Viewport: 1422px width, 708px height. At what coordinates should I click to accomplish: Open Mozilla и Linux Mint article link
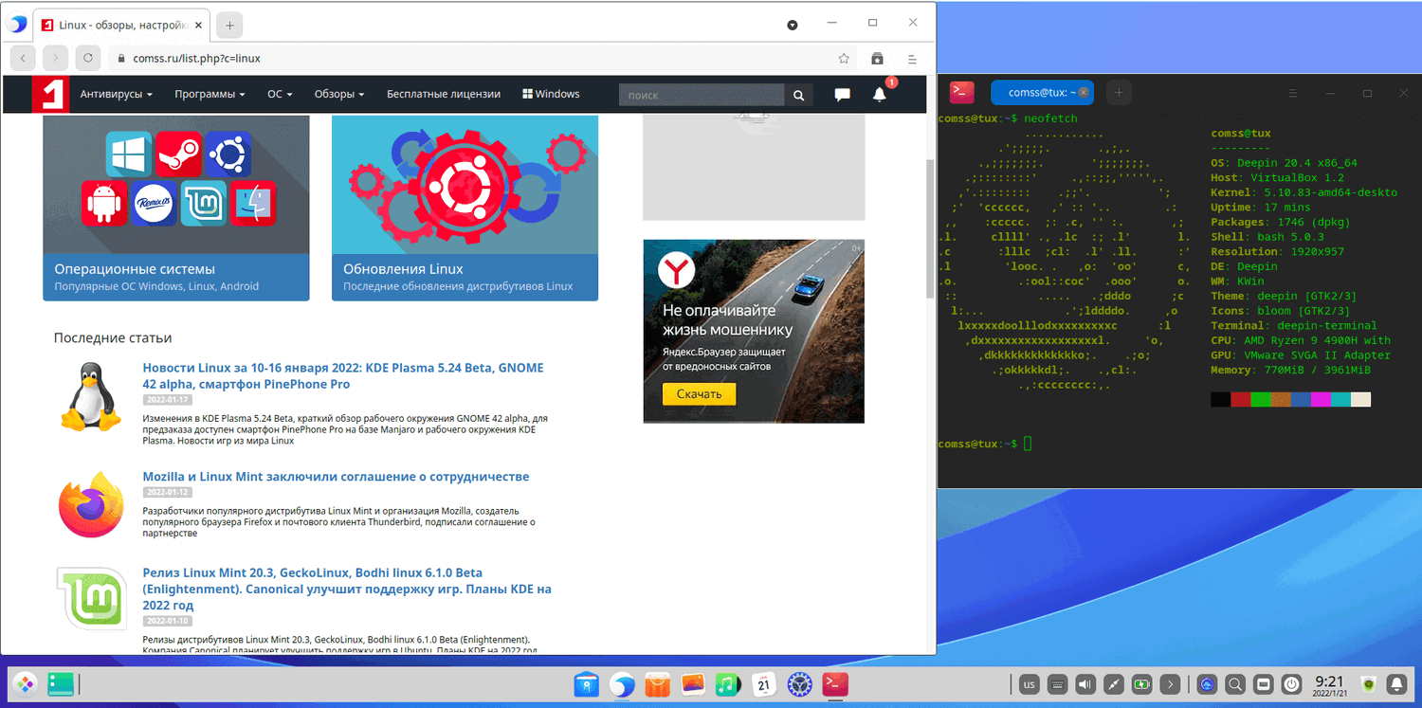[336, 477]
